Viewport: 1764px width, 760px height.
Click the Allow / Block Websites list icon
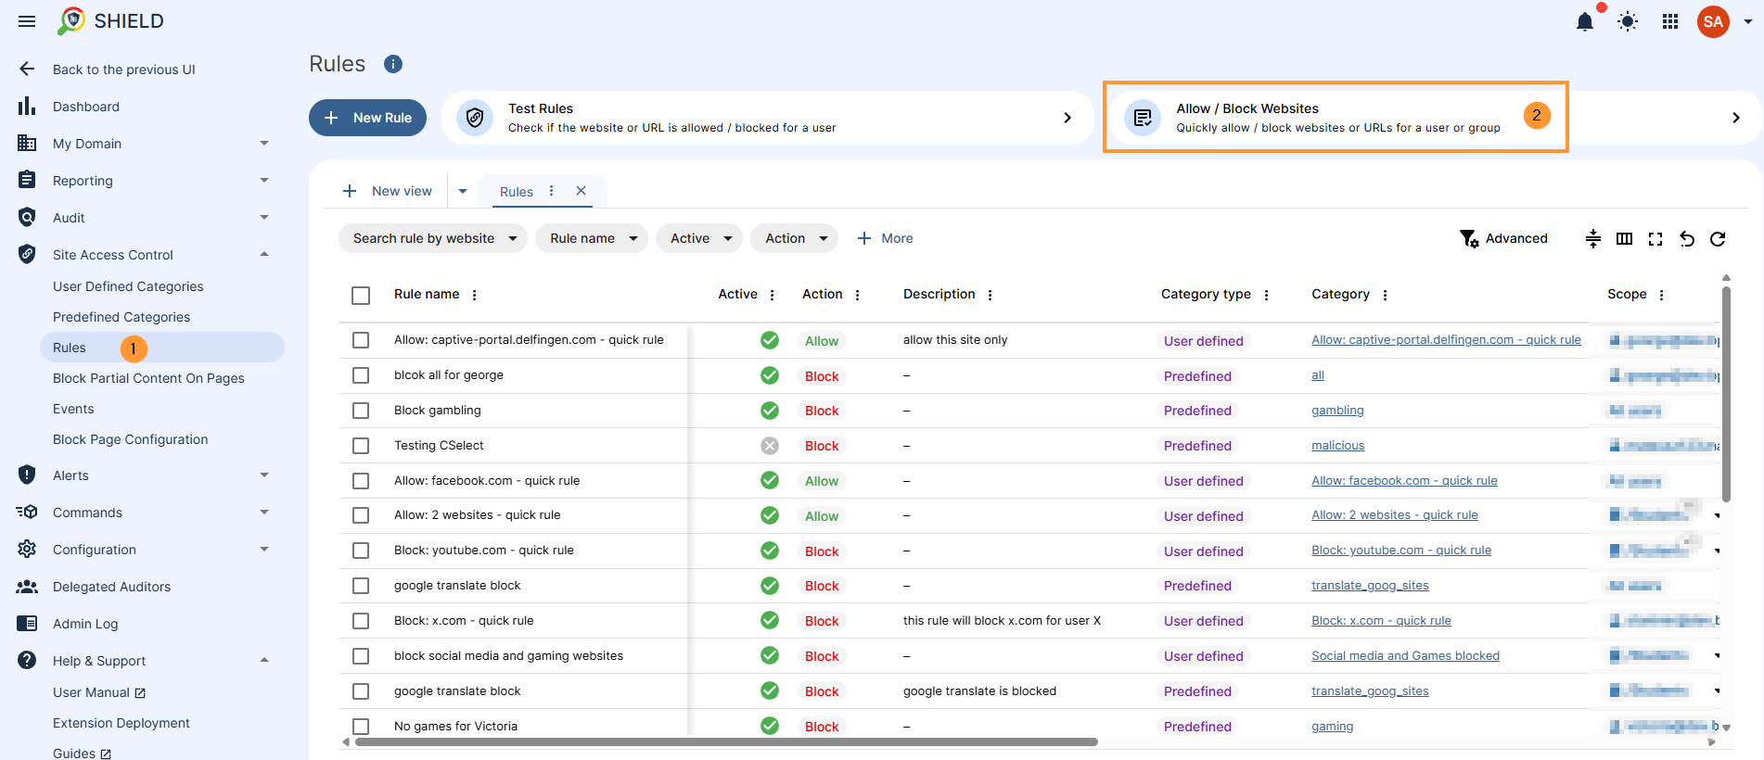[x=1143, y=118]
